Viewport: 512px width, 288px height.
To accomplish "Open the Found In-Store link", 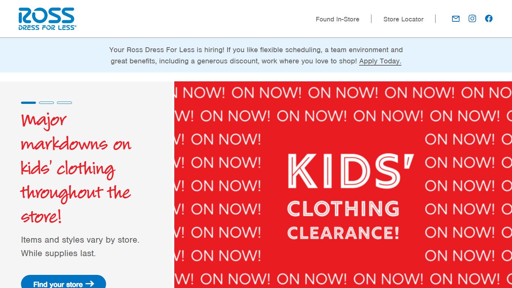I will tap(337, 19).
